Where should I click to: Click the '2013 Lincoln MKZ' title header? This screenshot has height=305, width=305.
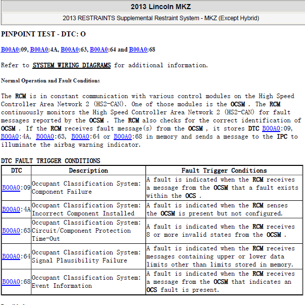(161, 7)
